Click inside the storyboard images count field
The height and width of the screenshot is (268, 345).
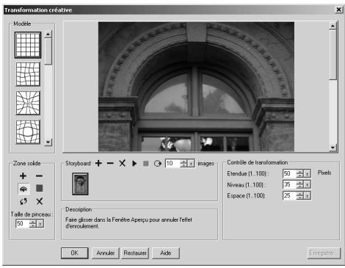(172, 163)
